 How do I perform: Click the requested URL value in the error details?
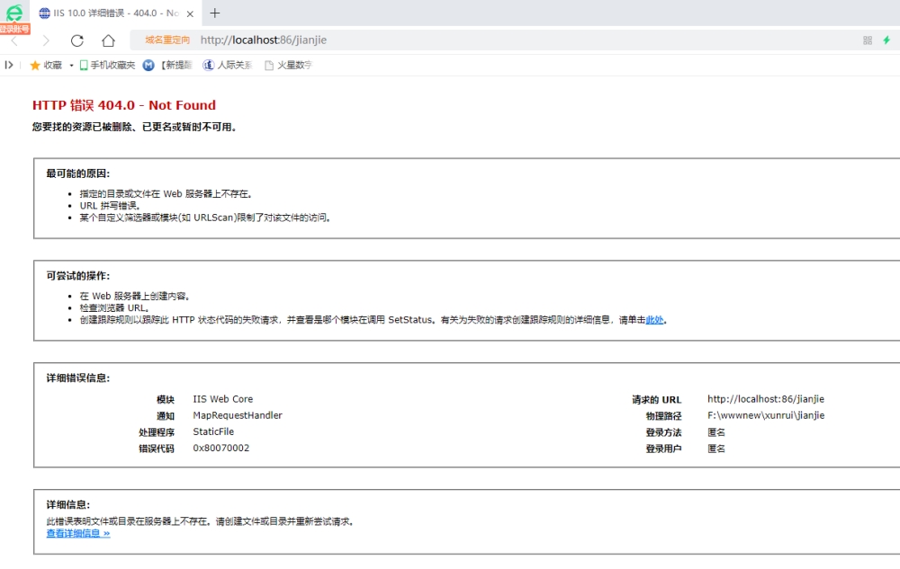click(766, 399)
